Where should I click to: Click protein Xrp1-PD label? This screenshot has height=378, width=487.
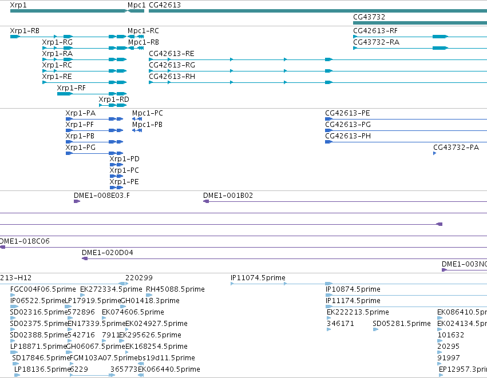[124, 159]
